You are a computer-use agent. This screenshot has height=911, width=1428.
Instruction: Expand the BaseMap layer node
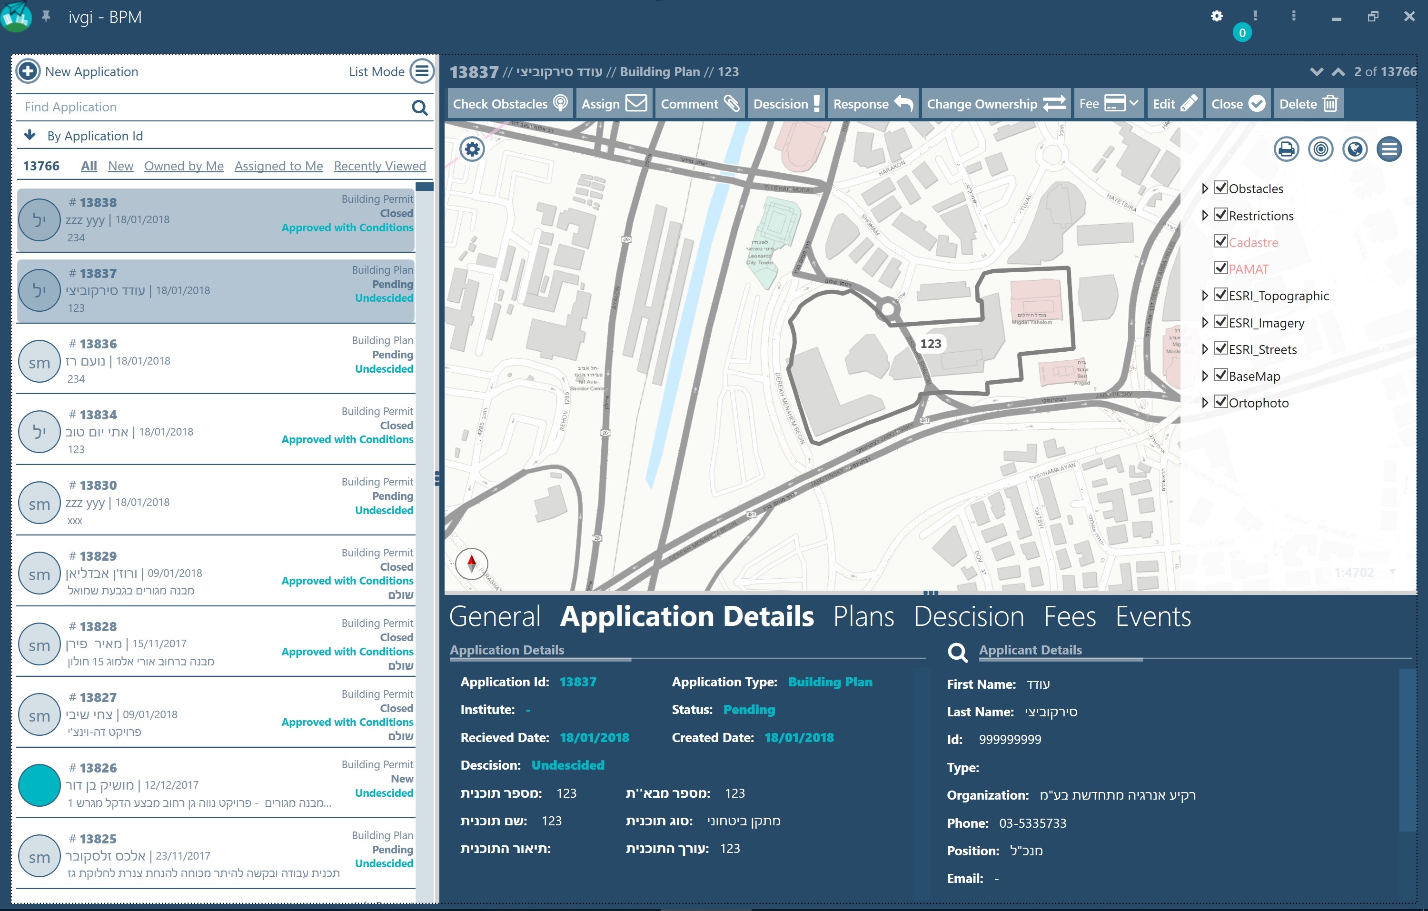coord(1204,376)
